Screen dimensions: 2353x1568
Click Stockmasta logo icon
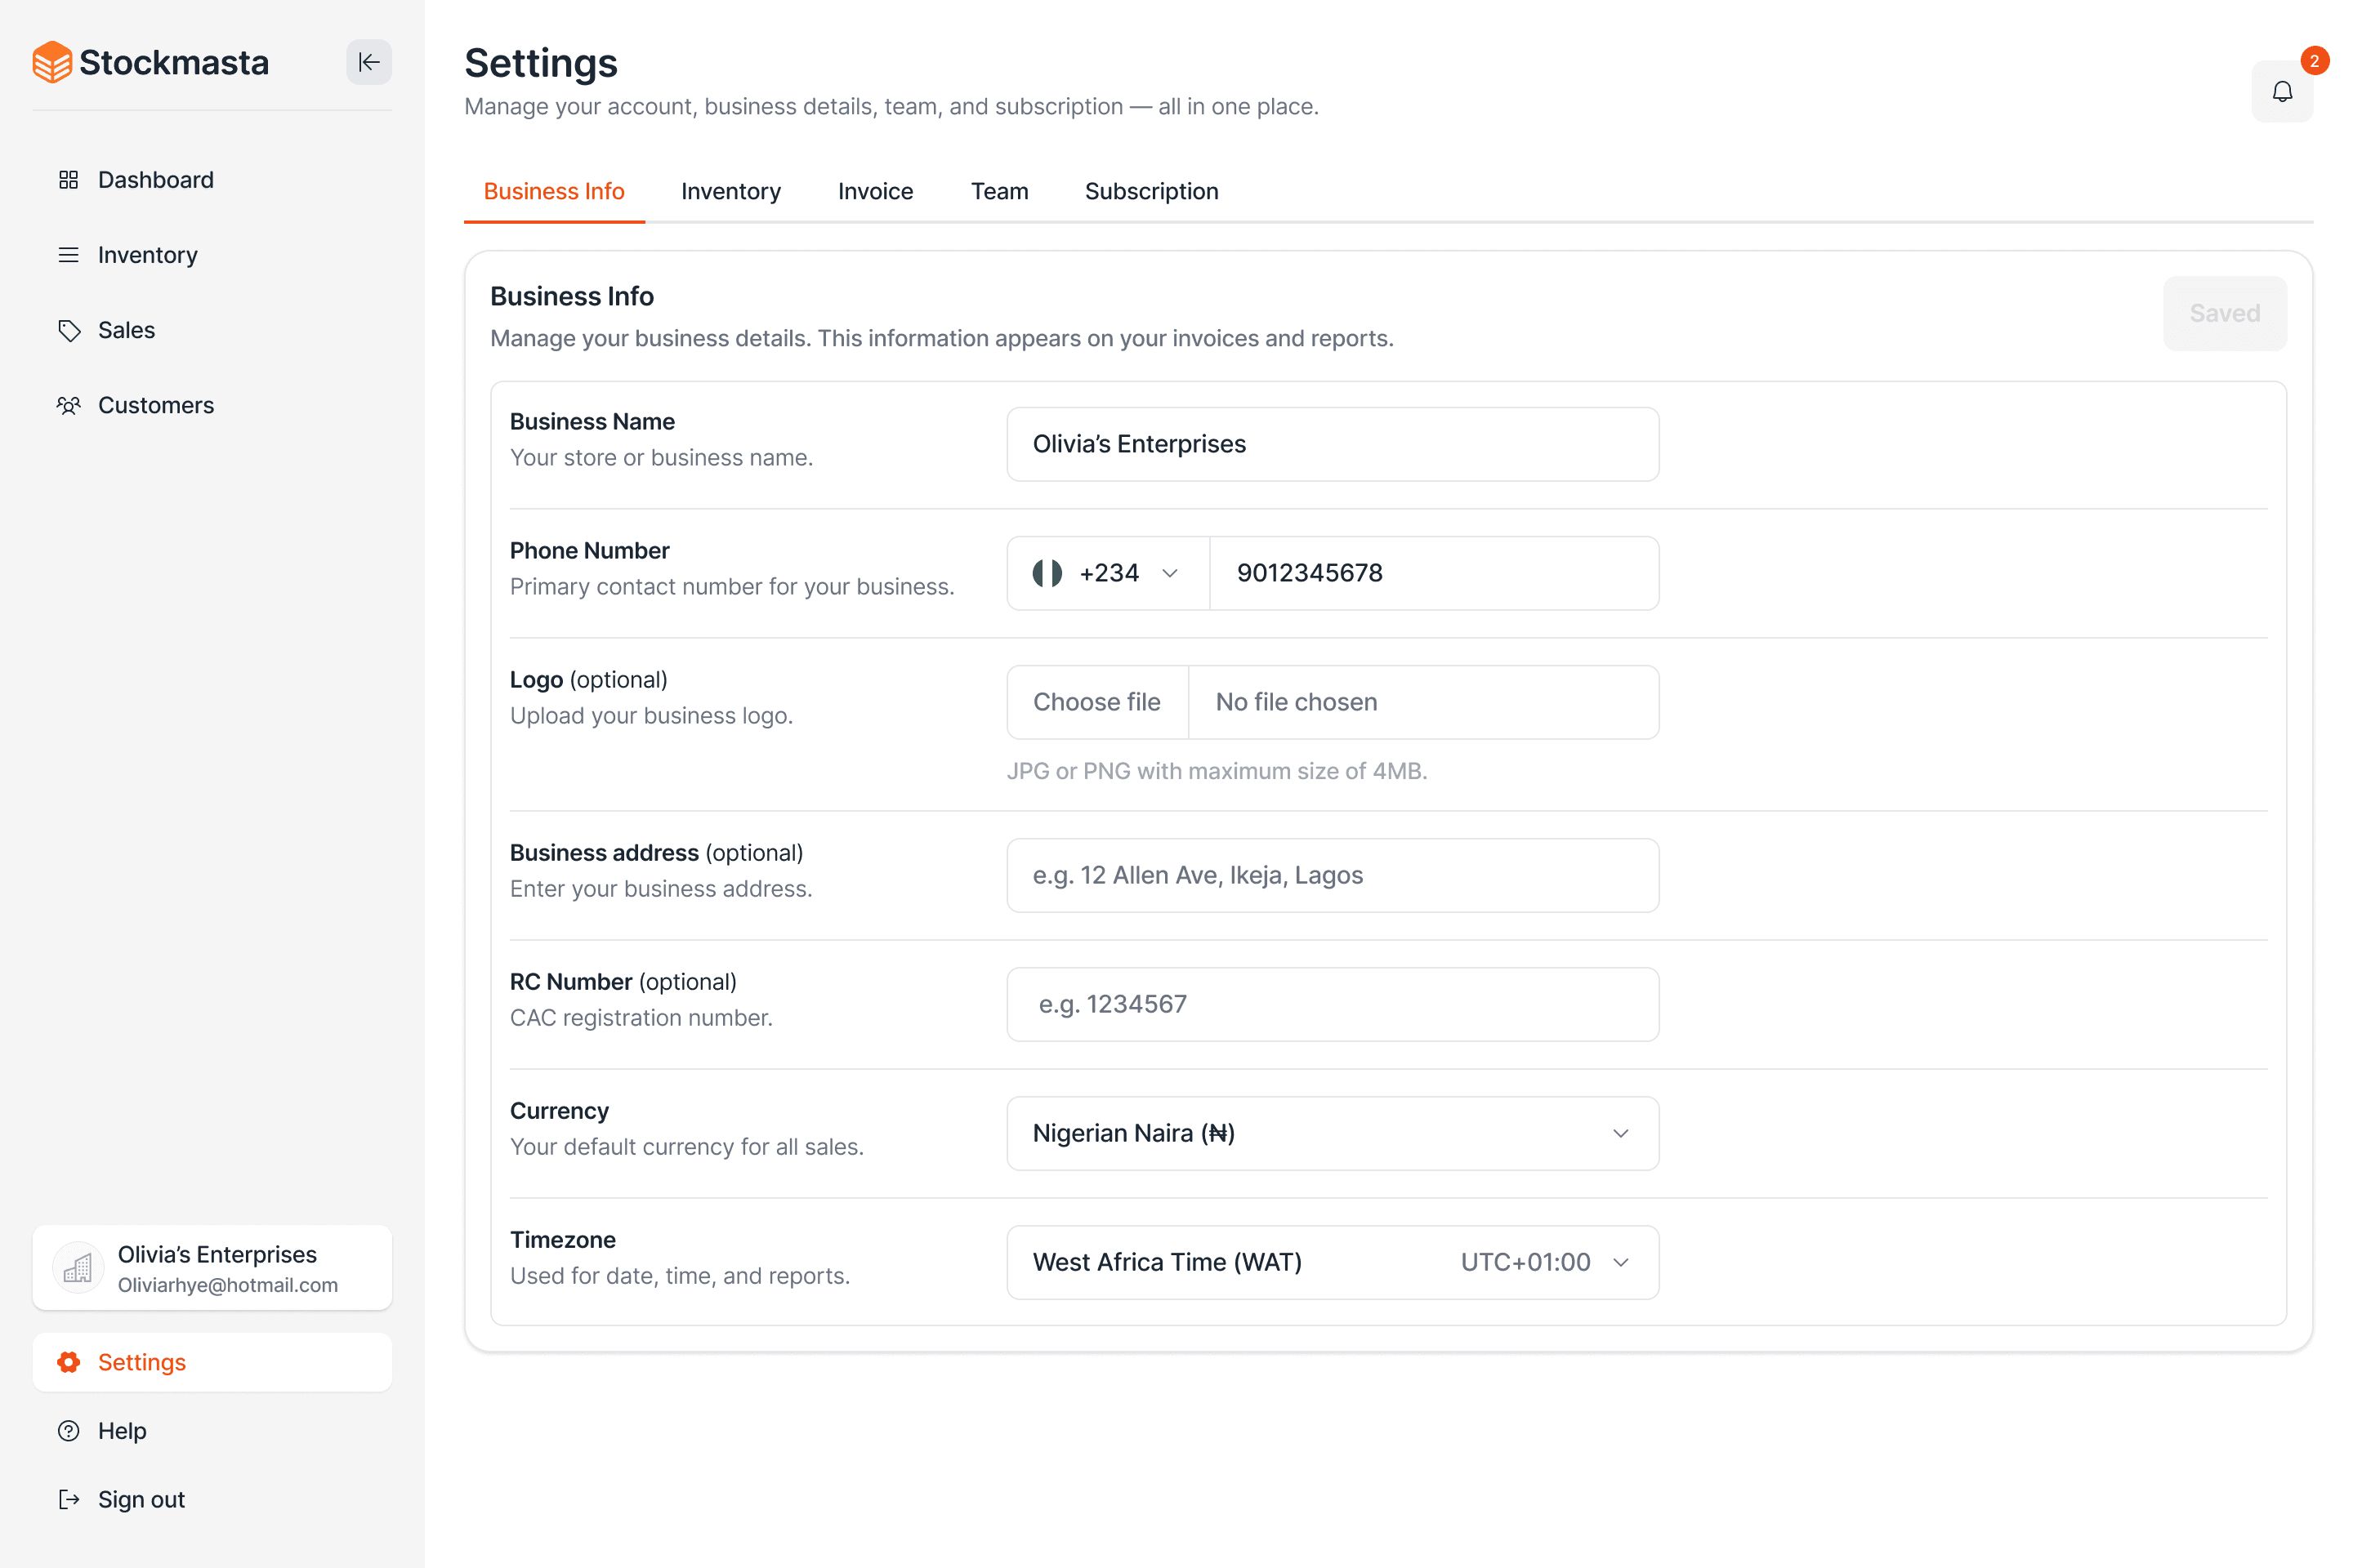52,62
